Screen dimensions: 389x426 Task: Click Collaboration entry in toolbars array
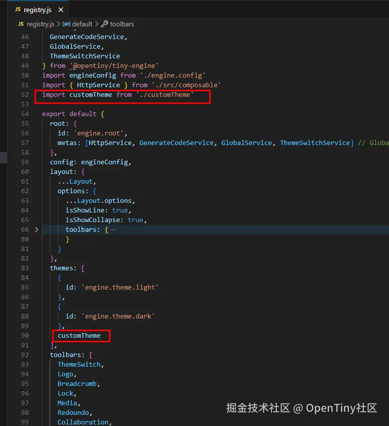(83, 422)
